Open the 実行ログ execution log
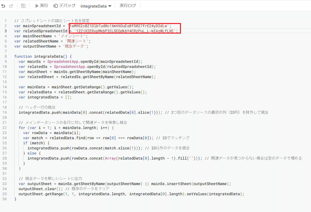 [128, 6]
